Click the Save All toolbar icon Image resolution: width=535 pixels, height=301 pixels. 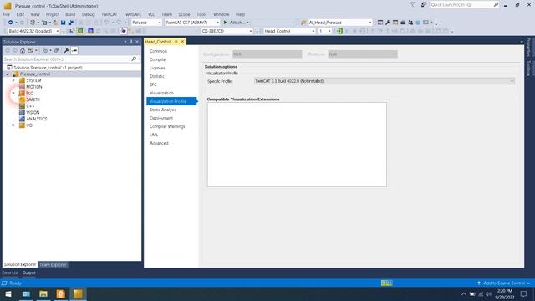[x=70, y=23]
